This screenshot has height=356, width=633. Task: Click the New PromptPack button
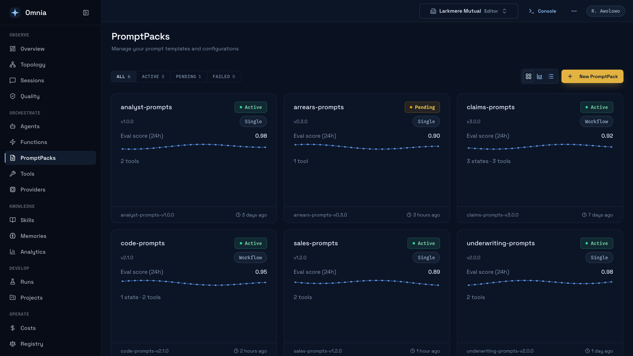point(592,76)
